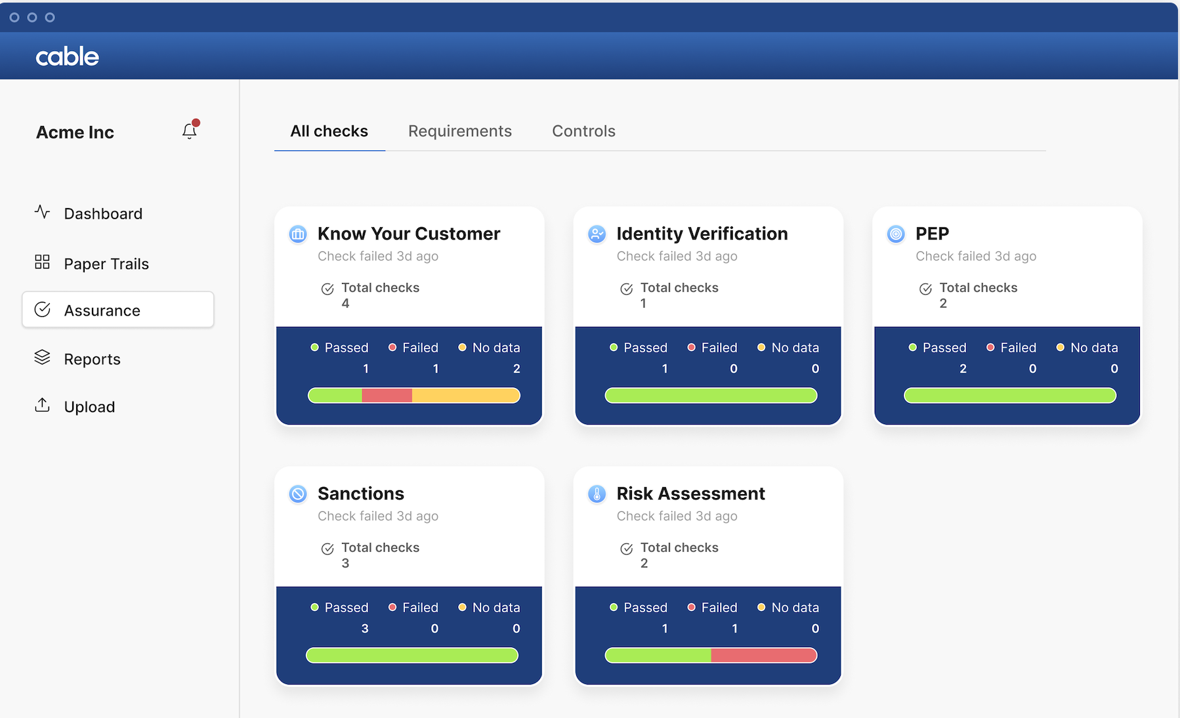Click the PEP green progress bar

pyautogui.click(x=1009, y=395)
